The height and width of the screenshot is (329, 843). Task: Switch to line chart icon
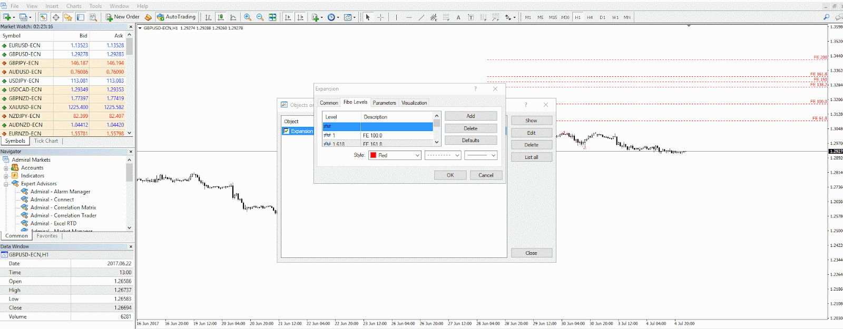coord(233,17)
